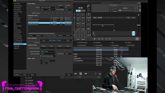Image resolution: width=165 pixels, height=93 pixels.
Task: Click the CUE button on deck B
Action: (99, 39)
